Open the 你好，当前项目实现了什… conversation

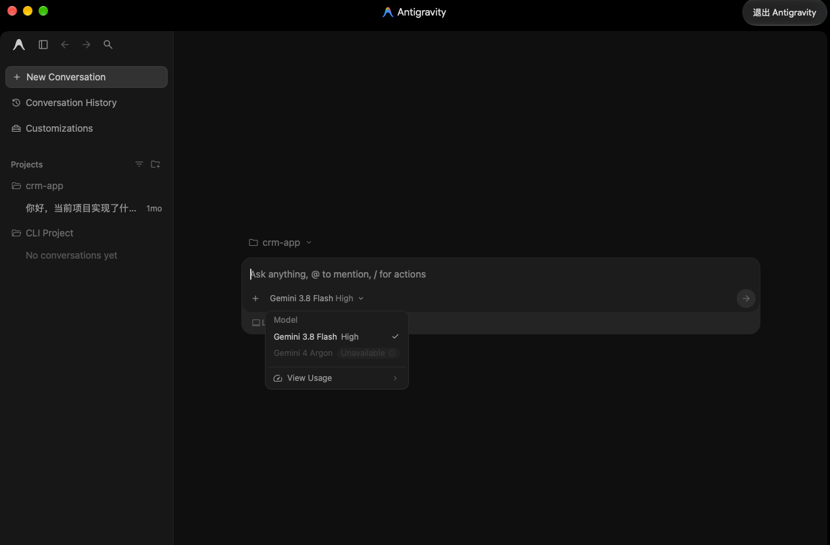tap(87, 209)
